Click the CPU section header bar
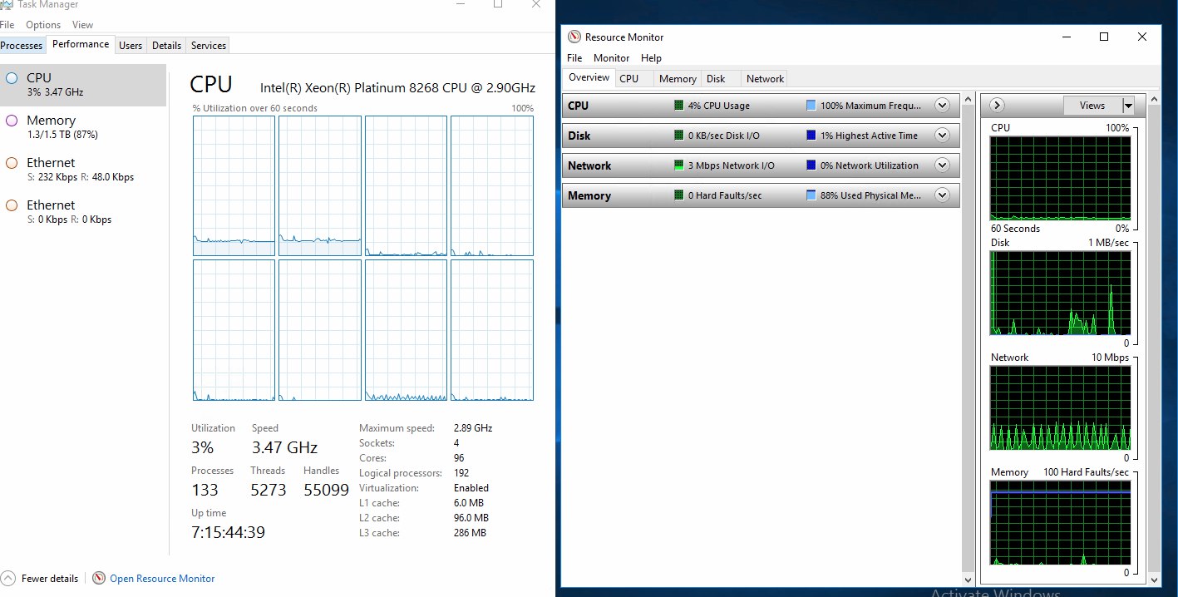Image resolution: width=1178 pixels, height=597 pixels. (x=761, y=106)
